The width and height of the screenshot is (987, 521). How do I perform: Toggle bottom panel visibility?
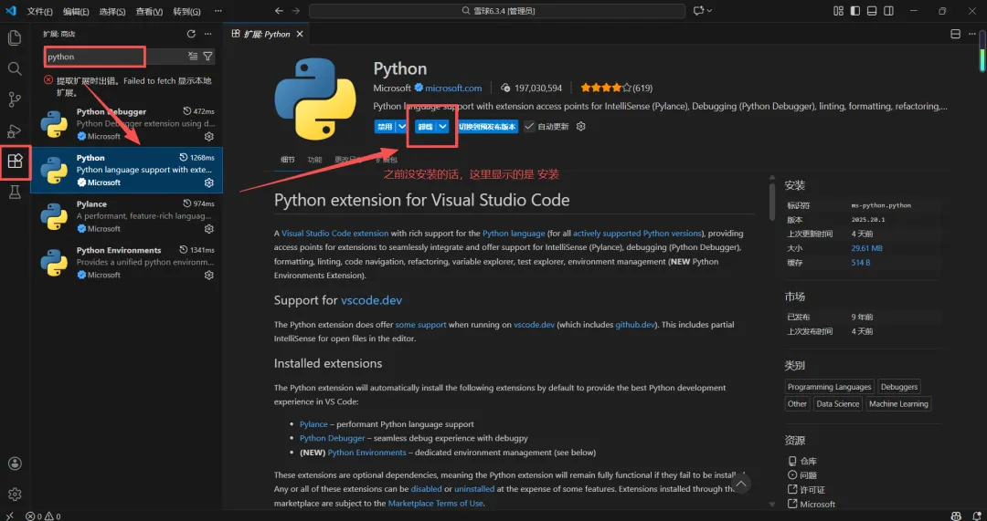tap(872, 11)
